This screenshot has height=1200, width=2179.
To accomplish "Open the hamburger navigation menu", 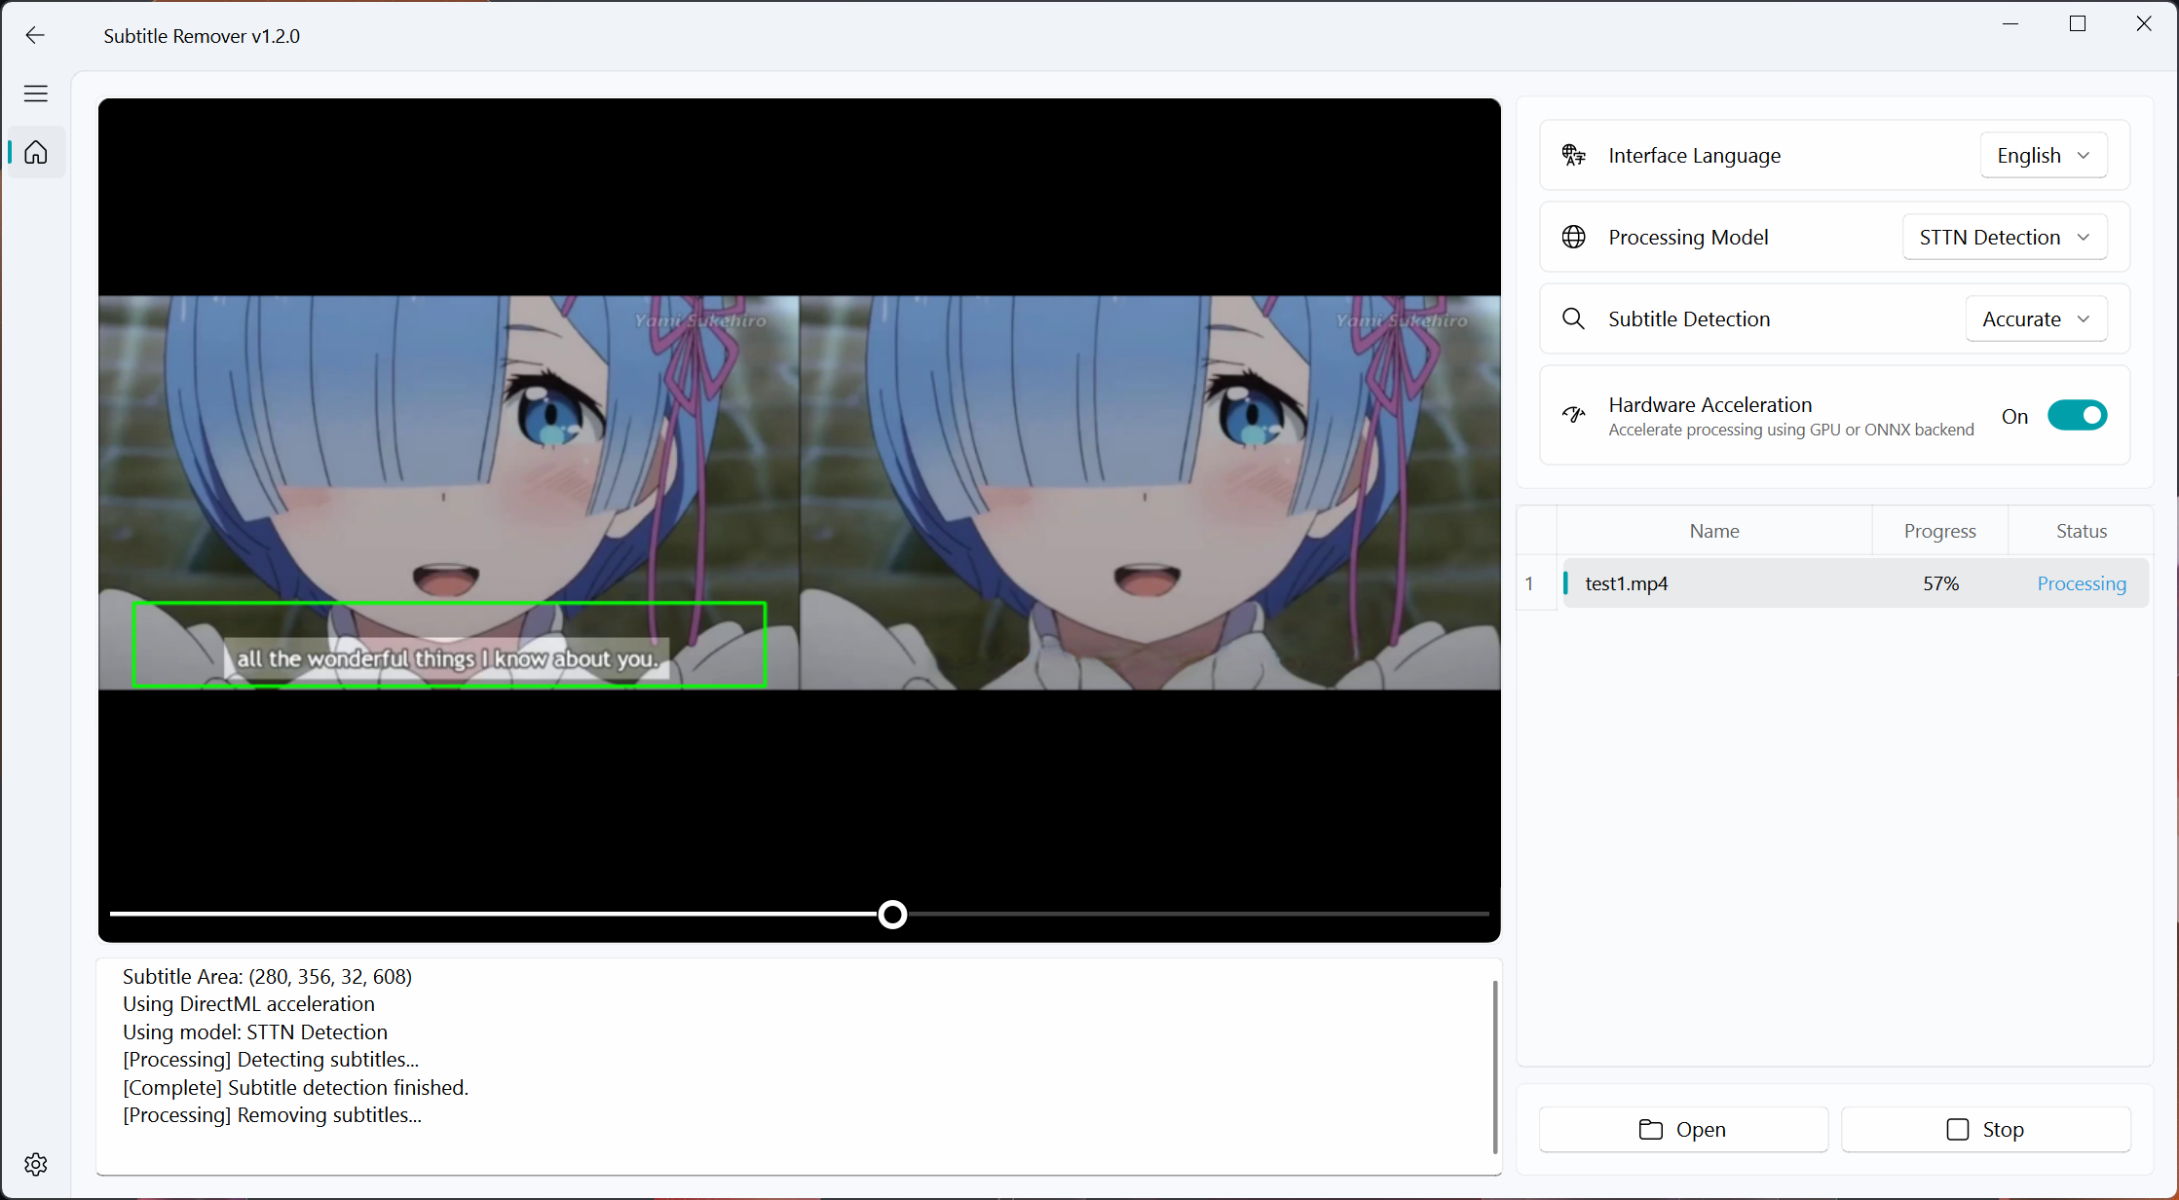I will coord(36,94).
